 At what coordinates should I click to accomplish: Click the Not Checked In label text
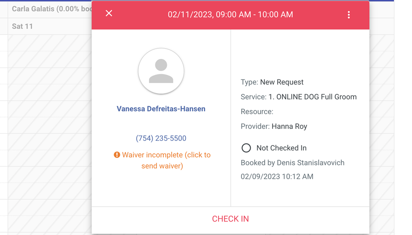pyautogui.click(x=281, y=148)
